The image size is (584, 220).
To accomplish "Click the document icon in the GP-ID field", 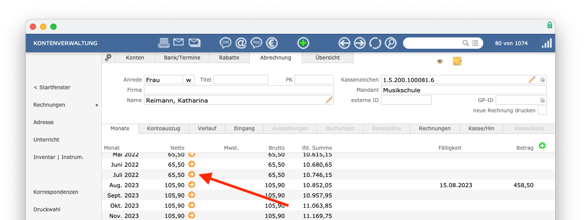I will pyautogui.click(x=543, y=100).
